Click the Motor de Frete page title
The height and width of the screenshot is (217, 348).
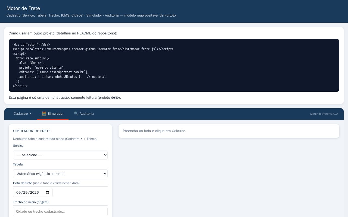23,8
